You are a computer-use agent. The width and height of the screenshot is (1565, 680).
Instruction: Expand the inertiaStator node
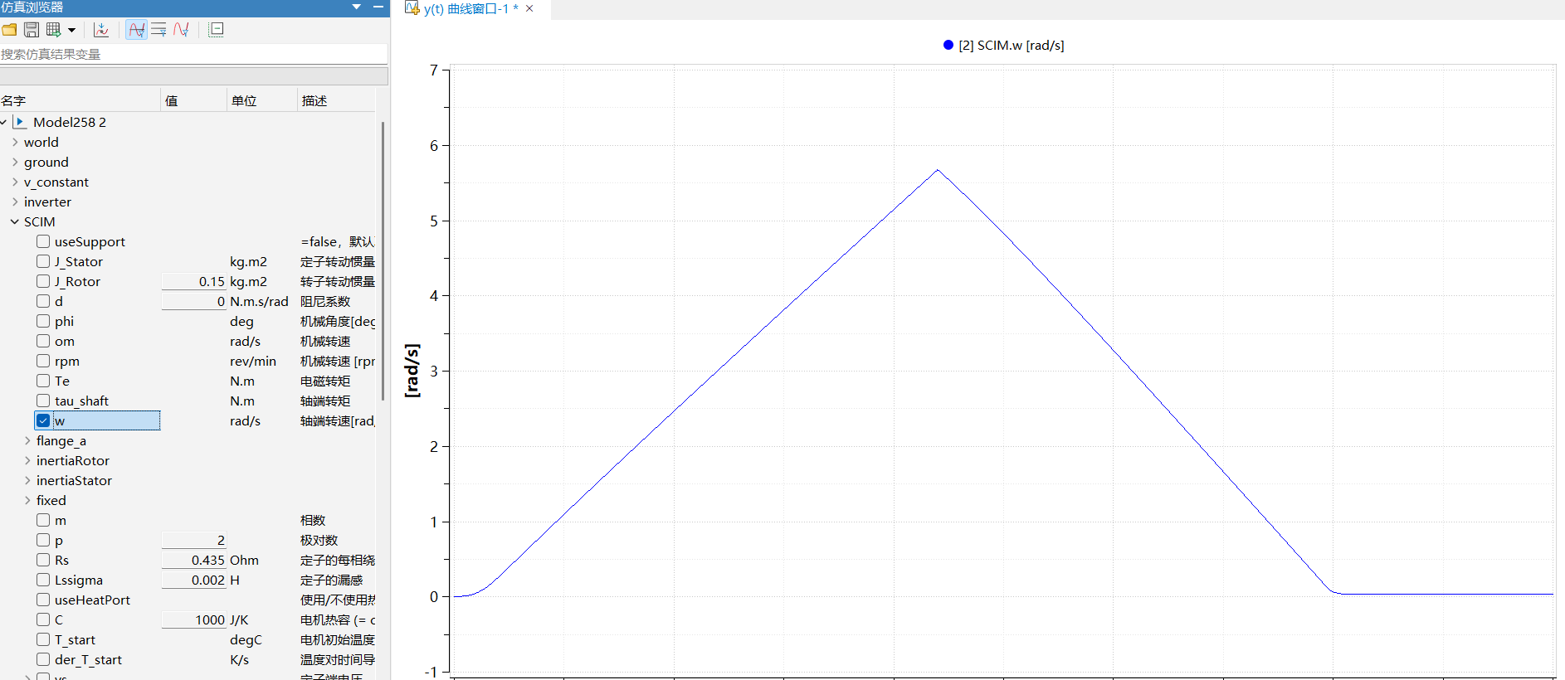coord(27,480)
